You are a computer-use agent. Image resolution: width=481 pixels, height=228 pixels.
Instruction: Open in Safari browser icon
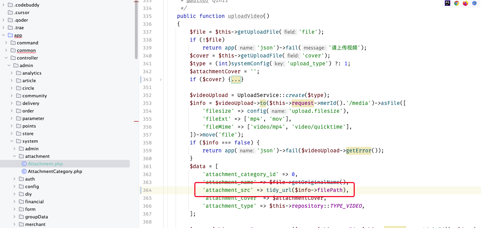click(474, 3)
